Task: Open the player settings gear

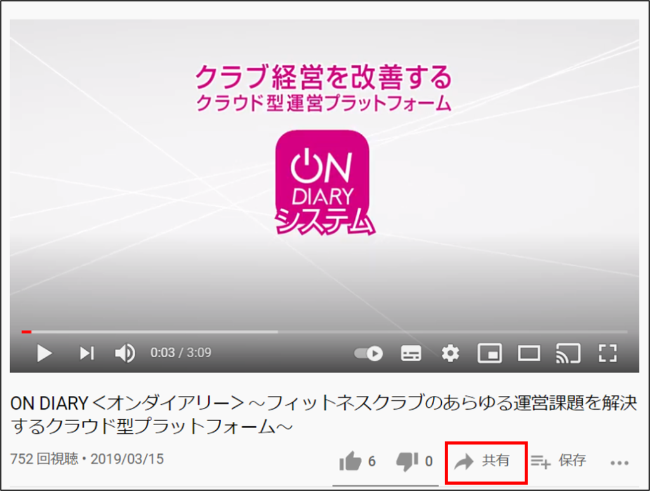Action: [x=450, y=353]
